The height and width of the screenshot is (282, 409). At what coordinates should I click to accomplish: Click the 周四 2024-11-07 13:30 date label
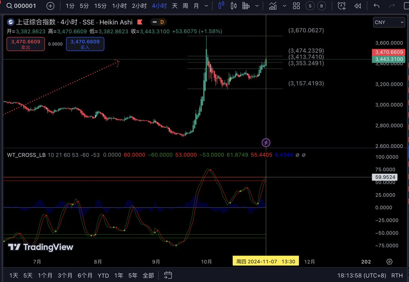coord(266,261)
